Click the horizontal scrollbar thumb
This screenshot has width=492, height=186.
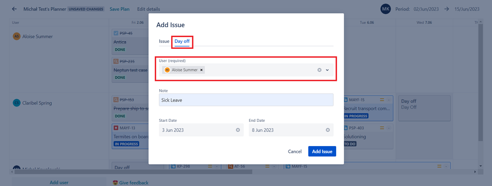pos(134,172)
